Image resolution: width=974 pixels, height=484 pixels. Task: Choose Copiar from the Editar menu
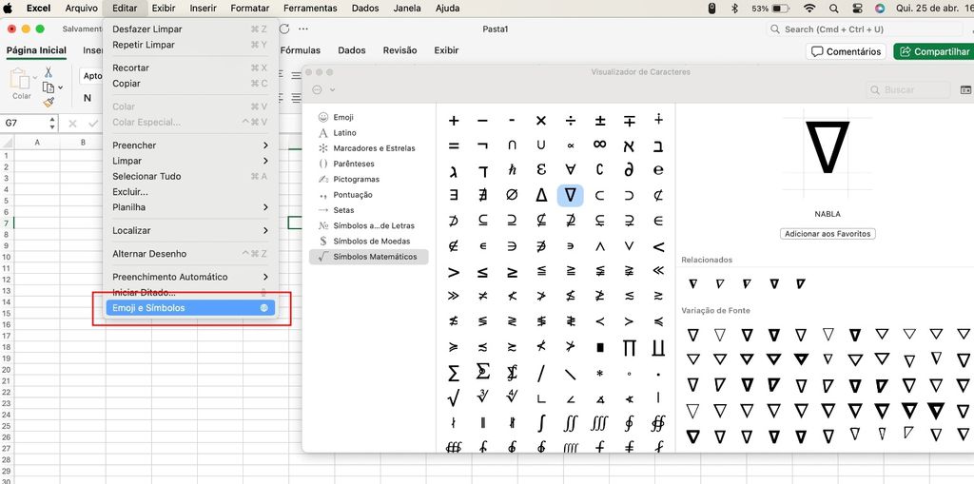190,84
